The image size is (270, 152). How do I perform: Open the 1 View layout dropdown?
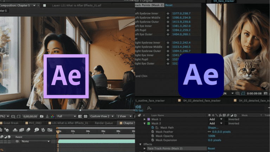[124, 116]
